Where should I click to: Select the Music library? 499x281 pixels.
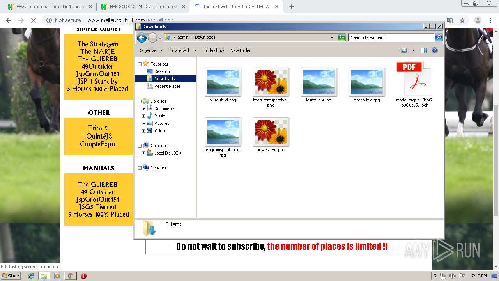(x=159, y=116)
